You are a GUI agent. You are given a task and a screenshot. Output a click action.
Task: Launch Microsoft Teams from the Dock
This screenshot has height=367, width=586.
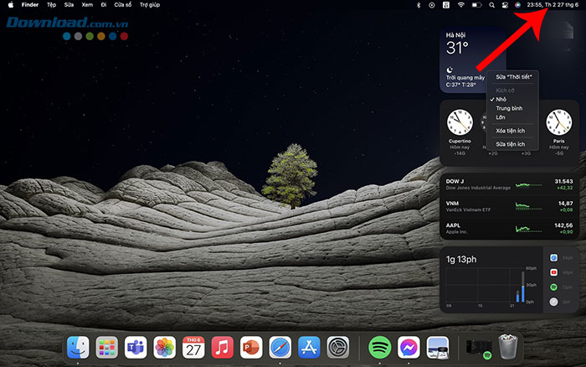(136, 347)
